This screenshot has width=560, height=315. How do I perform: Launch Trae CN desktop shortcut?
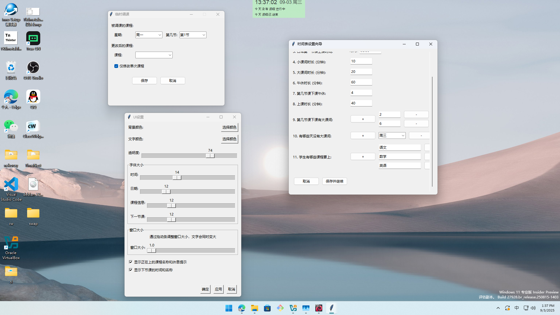[33, 41]
